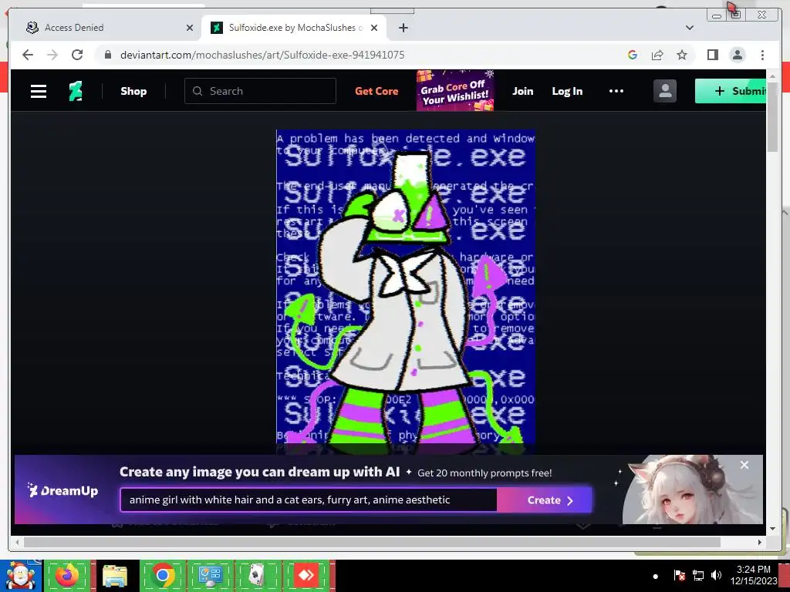Image resolution: width=790 pixels, height=592 pixels.
Task: Open the Grab Core Off Wishlist promo
Action: (x=455, y=91)
